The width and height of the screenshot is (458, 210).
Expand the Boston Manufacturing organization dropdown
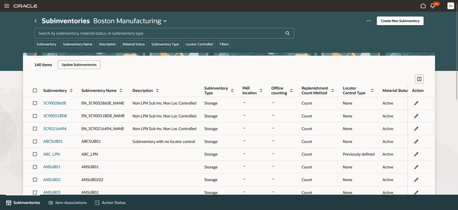(x=165, y=21)
